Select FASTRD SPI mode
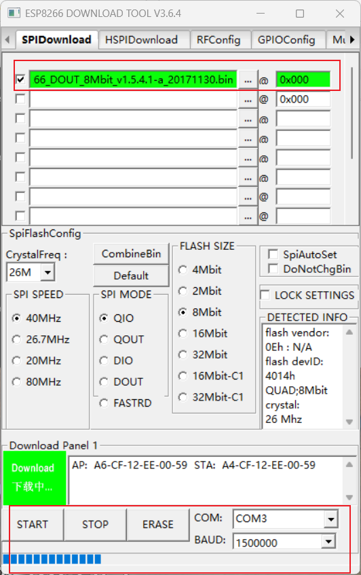The width and height of the screenshot is (361, 575). [126, 403]
